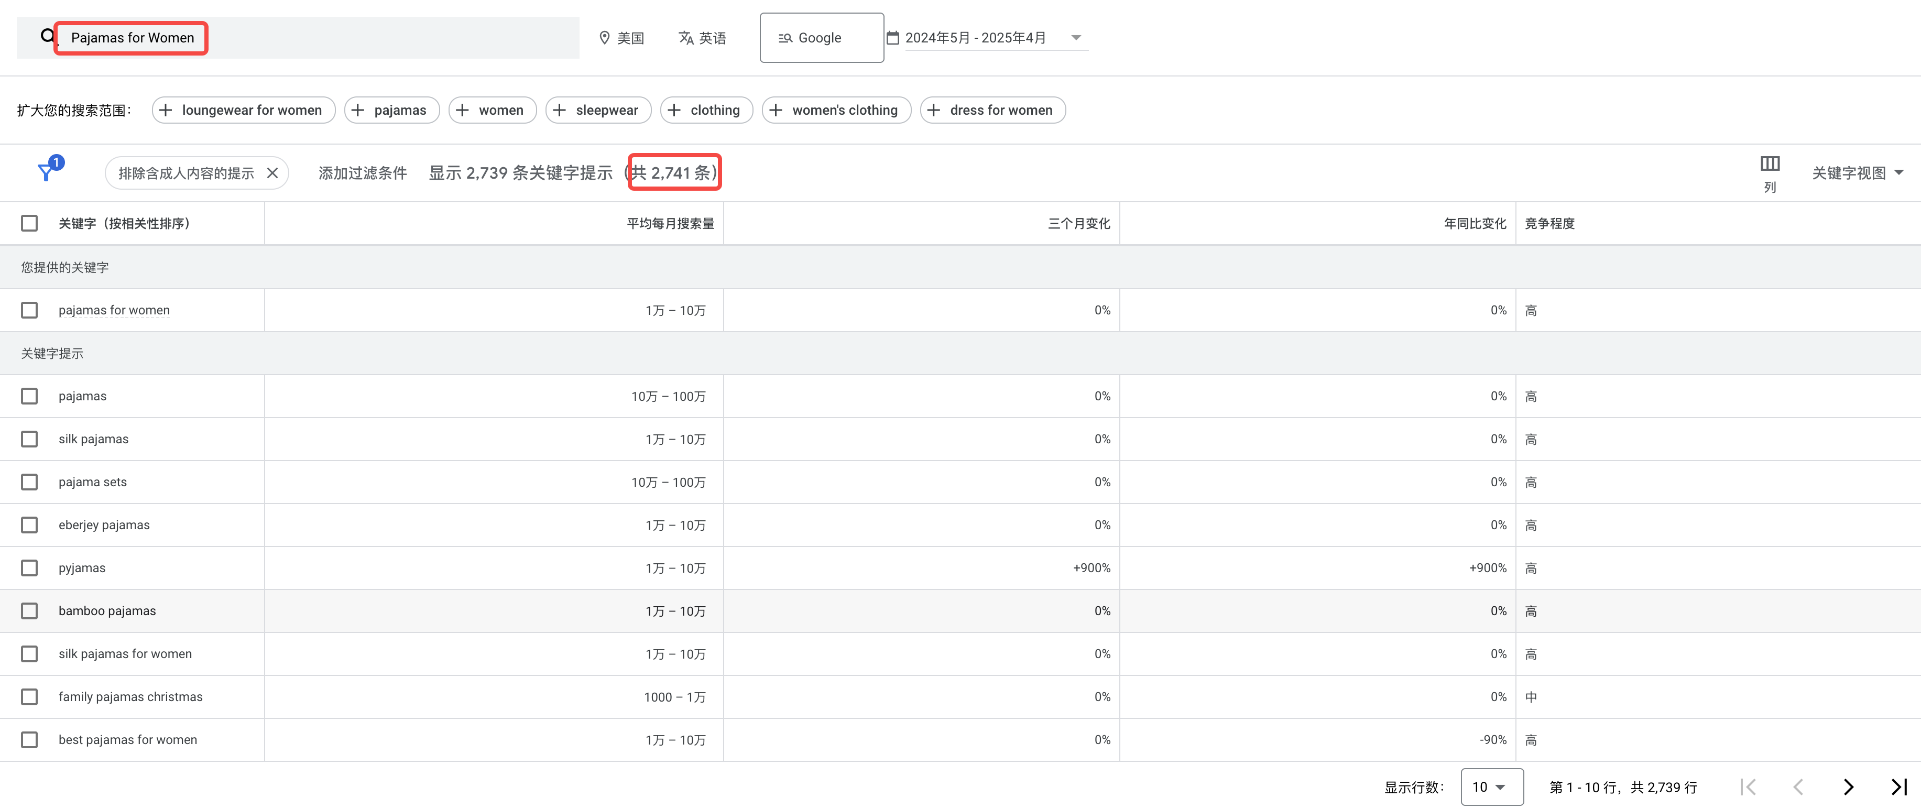Screen dimensions: 1921x809
Task: Open the date range dropdown
Action: point(987,38)
